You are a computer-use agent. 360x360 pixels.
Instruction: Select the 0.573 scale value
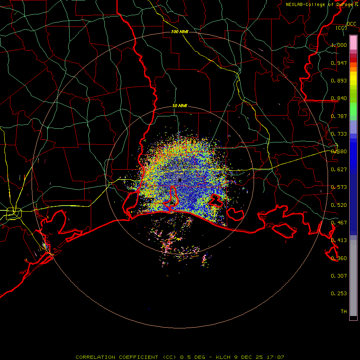tap(339, 187)
